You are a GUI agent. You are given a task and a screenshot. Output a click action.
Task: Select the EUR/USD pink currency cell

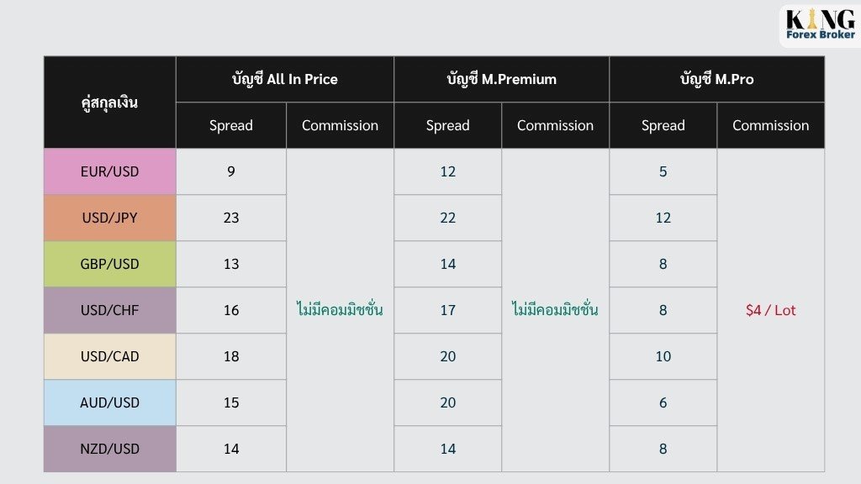110,171
